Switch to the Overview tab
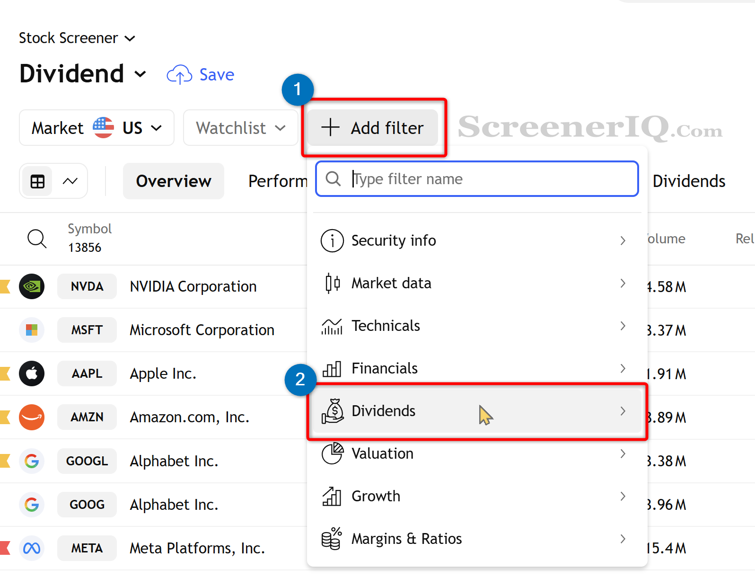Image resolution: width=755 pixels, height=578 pixels. [174, 181]
